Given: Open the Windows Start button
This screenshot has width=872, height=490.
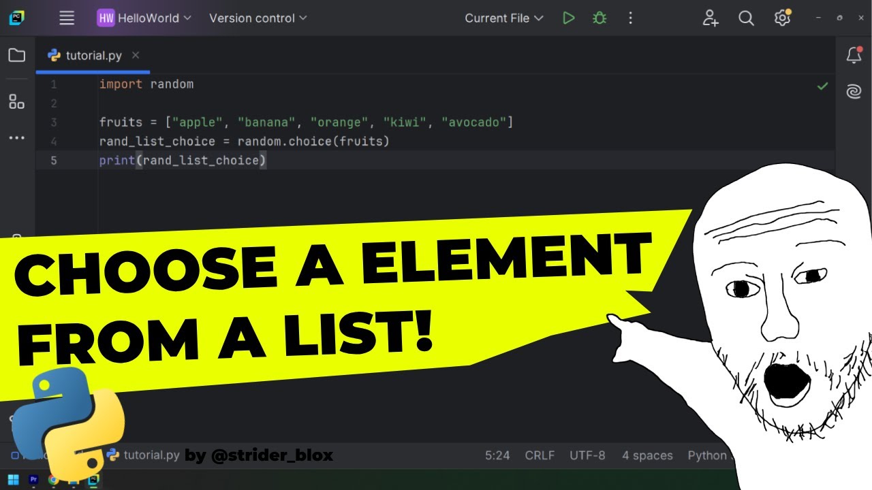Looking at the screenshot, I should pyautogui.click(x=14, y=480).
